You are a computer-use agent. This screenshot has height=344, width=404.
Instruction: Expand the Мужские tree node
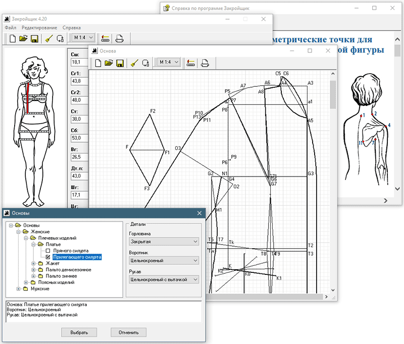pyautogui.click(x=19, y=289)
